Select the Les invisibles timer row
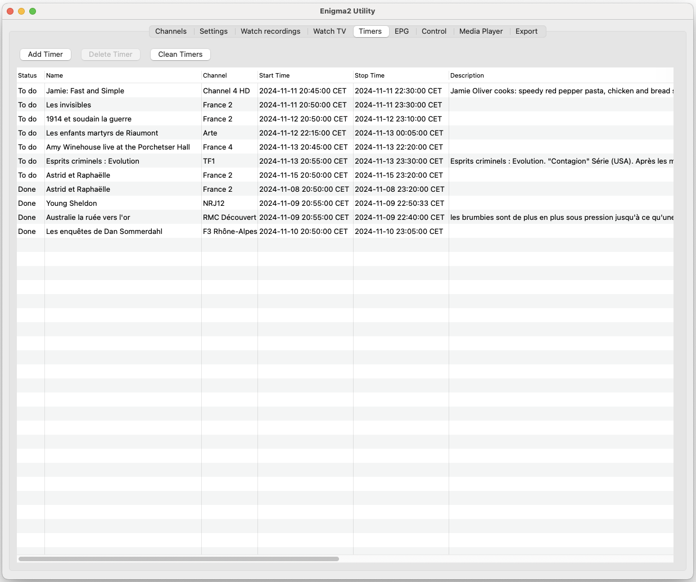Viewport: 696px width, 582px height. click(345, 105)
